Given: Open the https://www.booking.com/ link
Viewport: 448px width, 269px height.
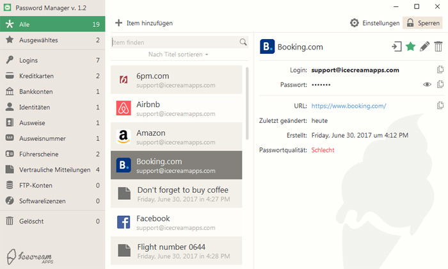Looking at the screenshot, I should tap(349, 106).
